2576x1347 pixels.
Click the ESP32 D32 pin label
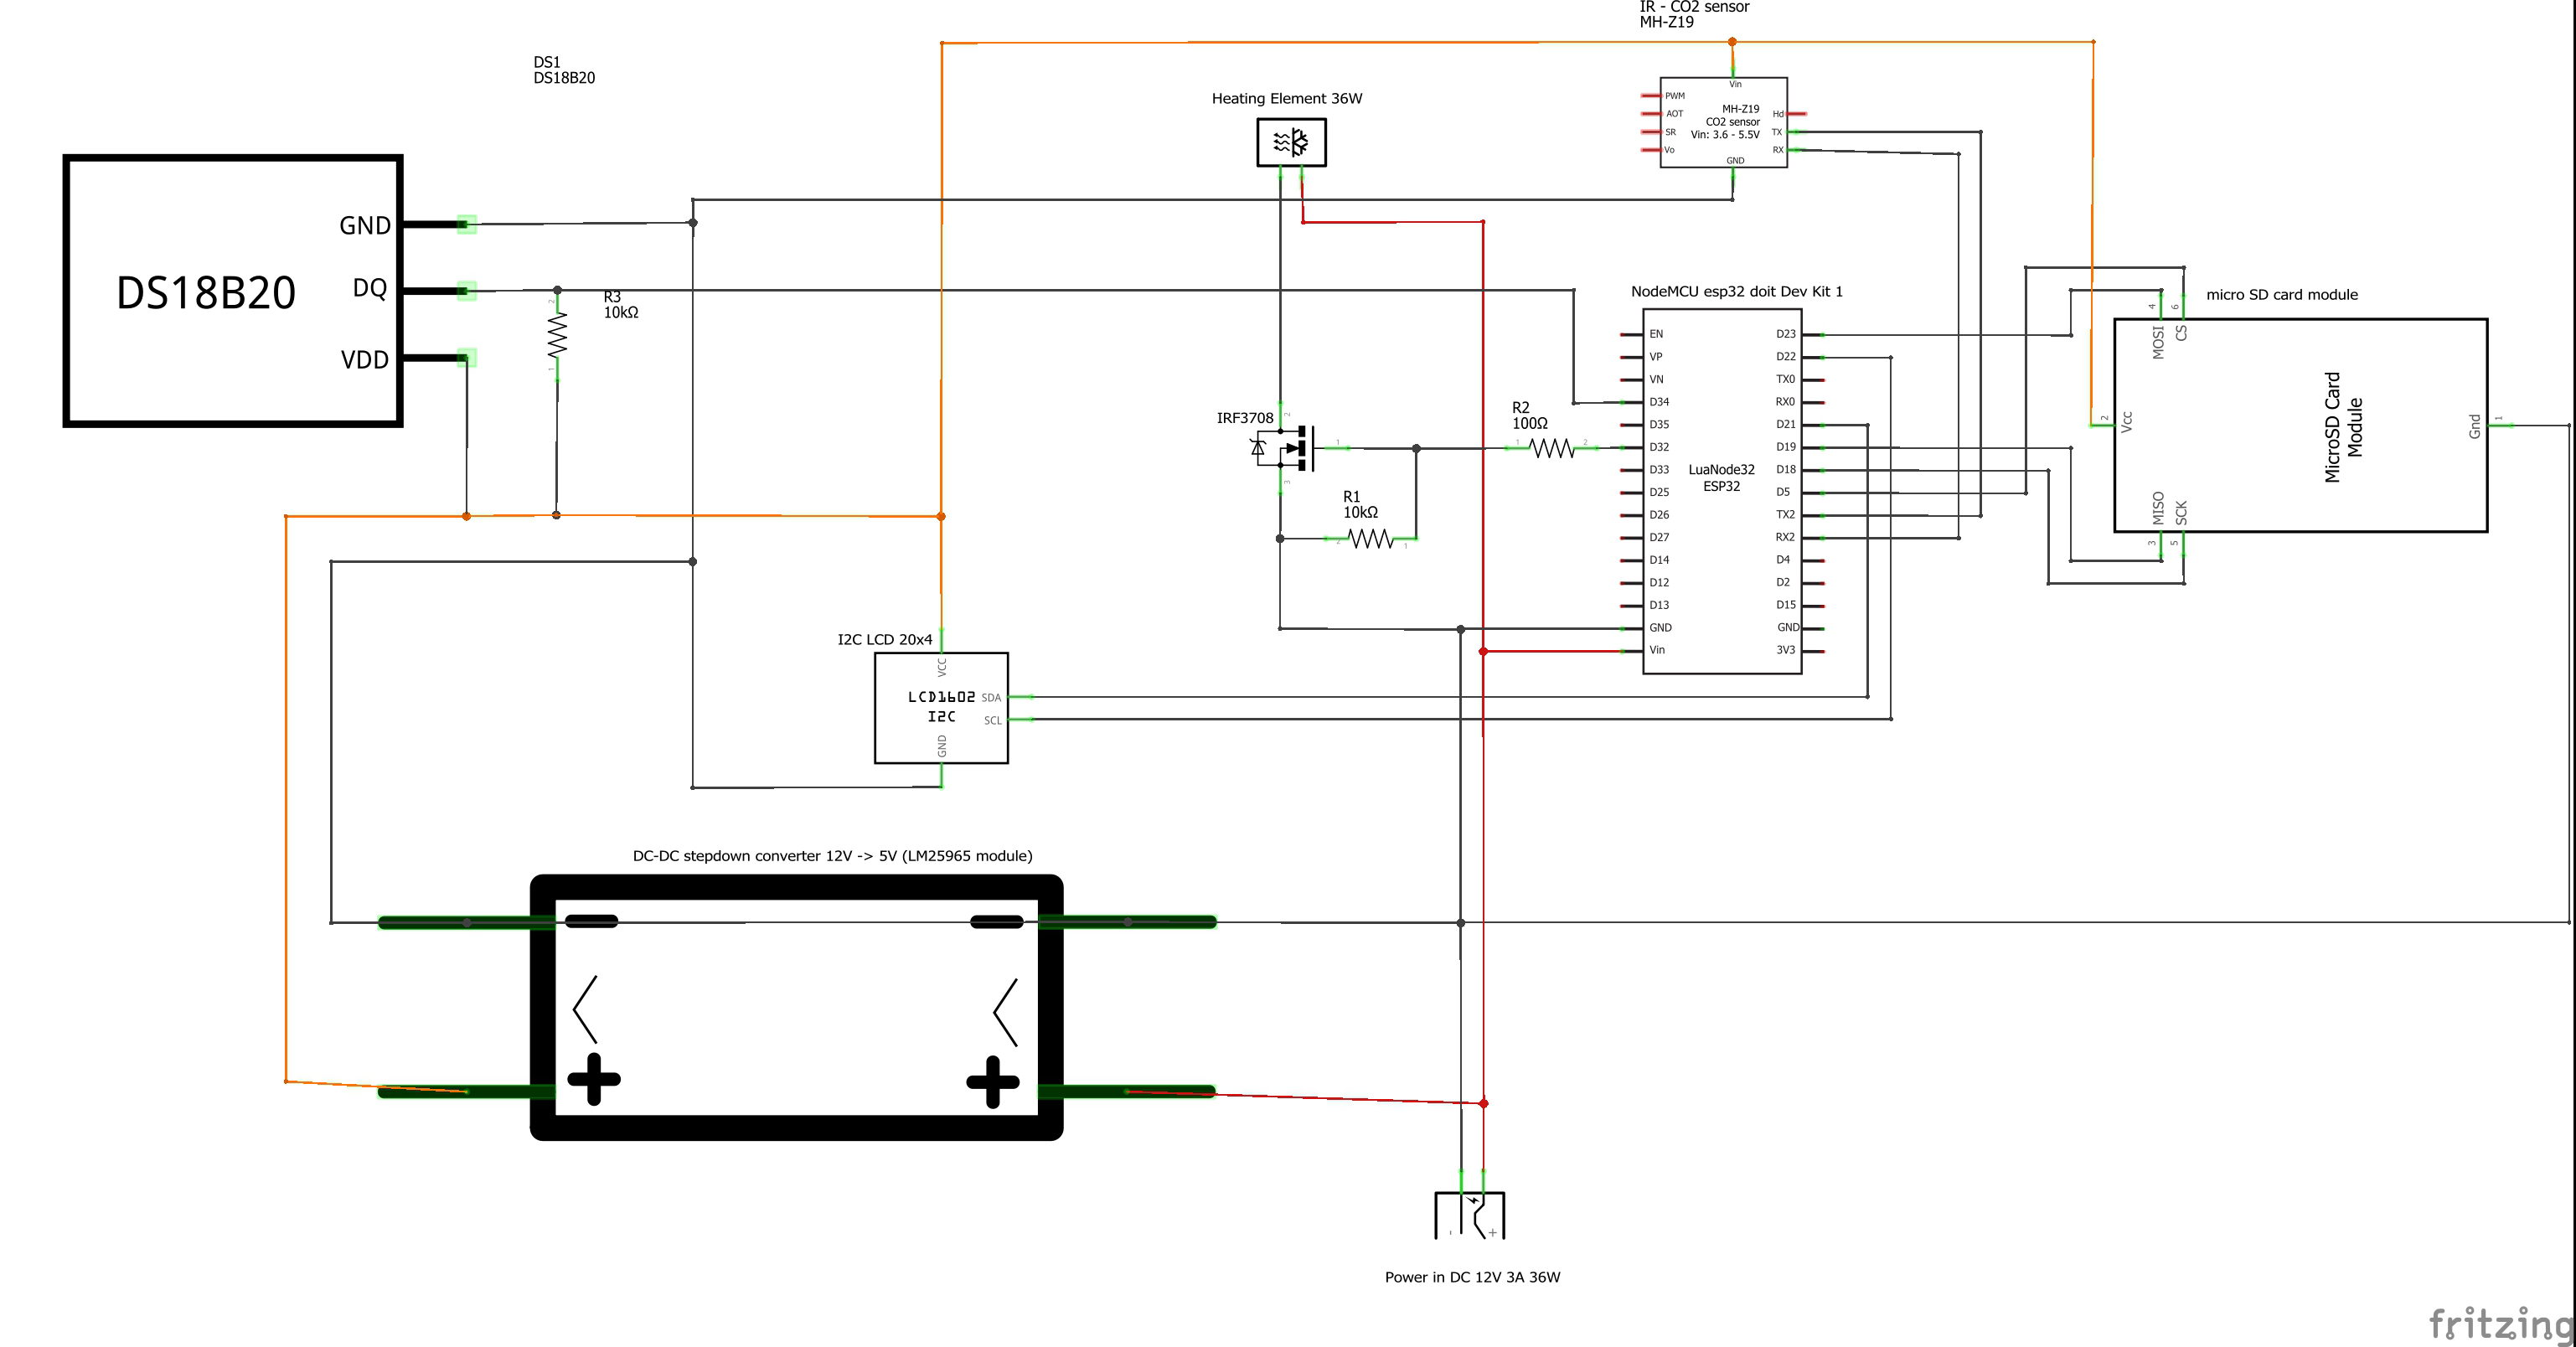point(1659,447)
